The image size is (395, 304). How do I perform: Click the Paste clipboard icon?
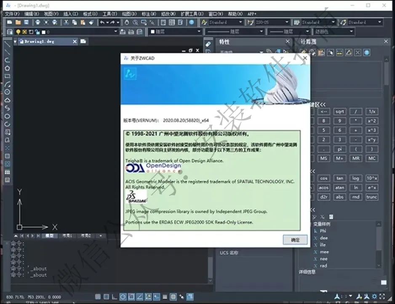tap(83, 22)
